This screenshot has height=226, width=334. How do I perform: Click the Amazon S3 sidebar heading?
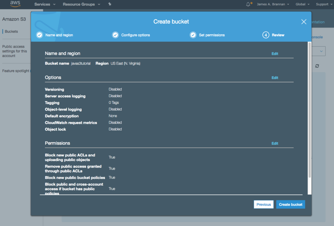[14, 19]
